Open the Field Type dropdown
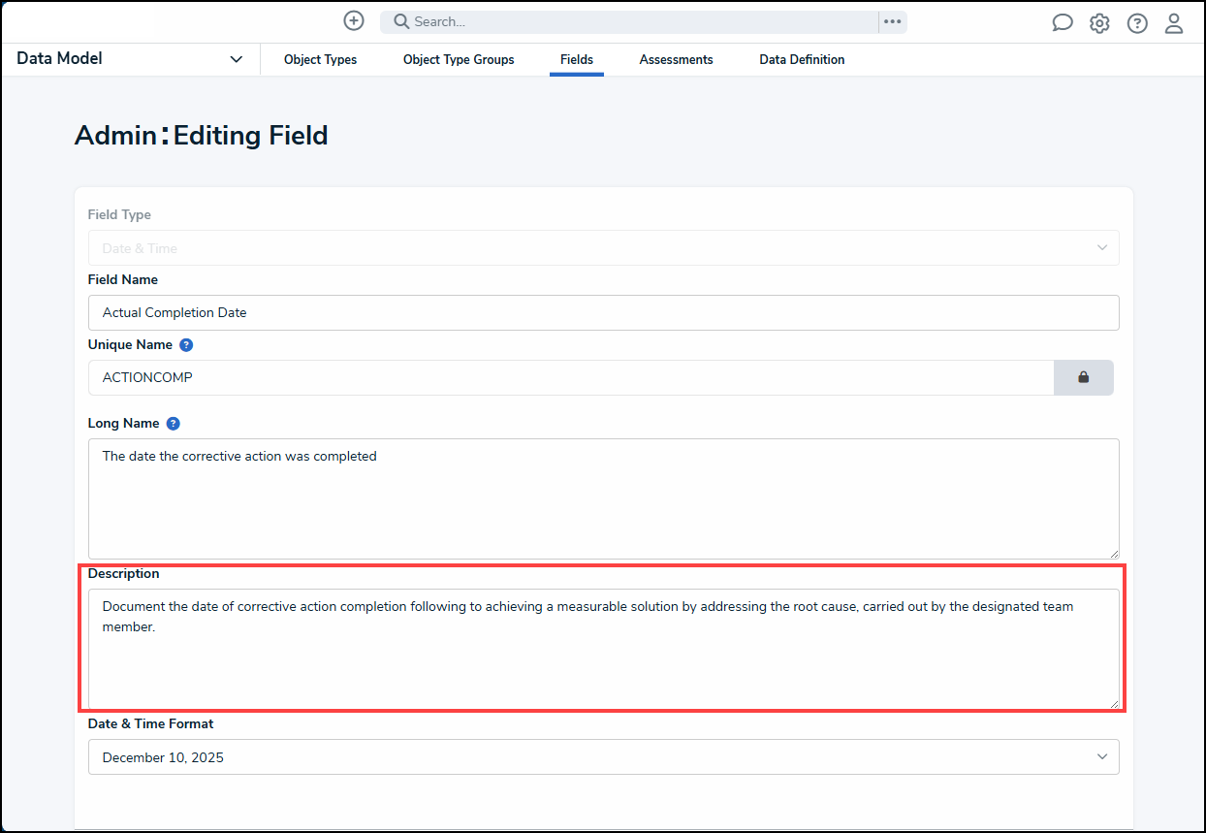Viewport: 1206px width, 833px height. [x=603, y=247]
